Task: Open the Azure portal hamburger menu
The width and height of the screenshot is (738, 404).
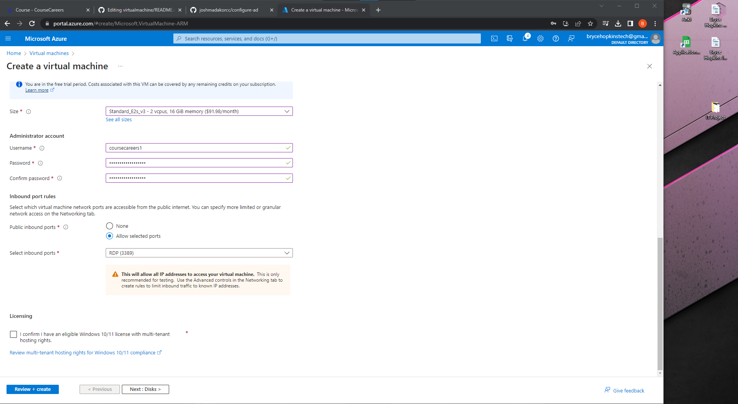Action: coord(8,38)
